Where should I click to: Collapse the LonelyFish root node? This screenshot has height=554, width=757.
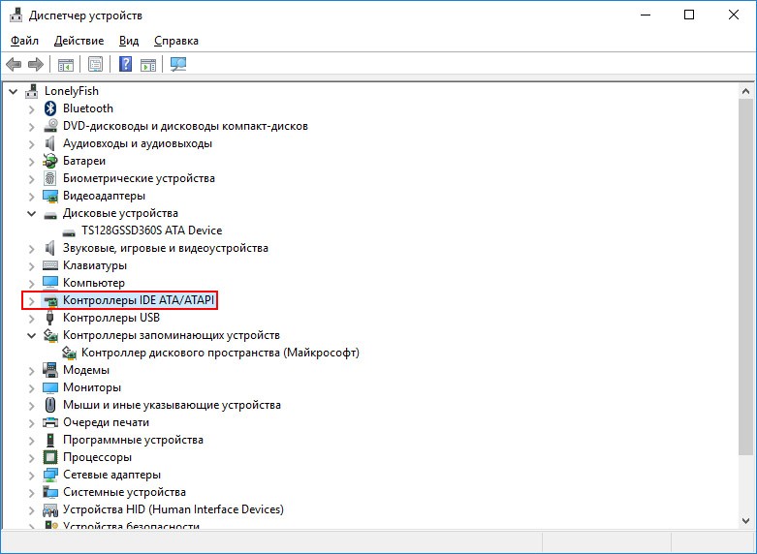pyautogui.click(x=14, y=91)
